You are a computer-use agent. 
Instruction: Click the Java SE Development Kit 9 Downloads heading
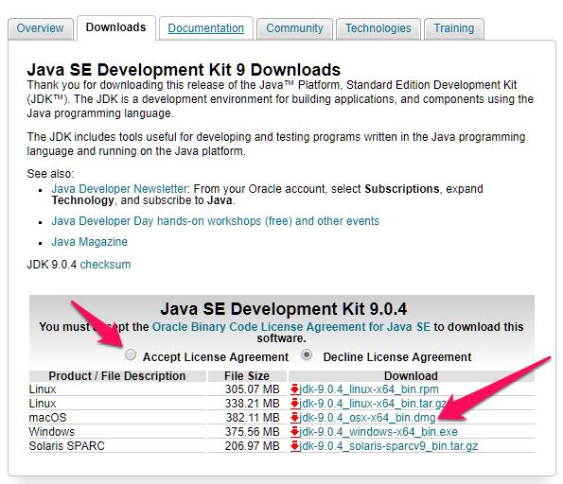click(184, 70)
